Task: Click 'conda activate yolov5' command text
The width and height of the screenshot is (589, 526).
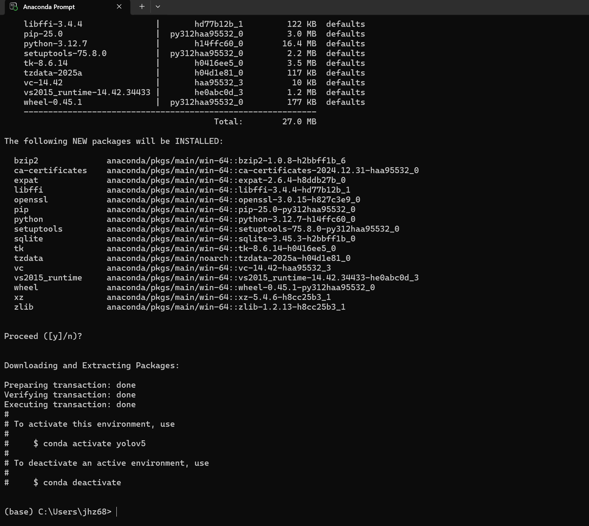Action: [x=94, y=443]
